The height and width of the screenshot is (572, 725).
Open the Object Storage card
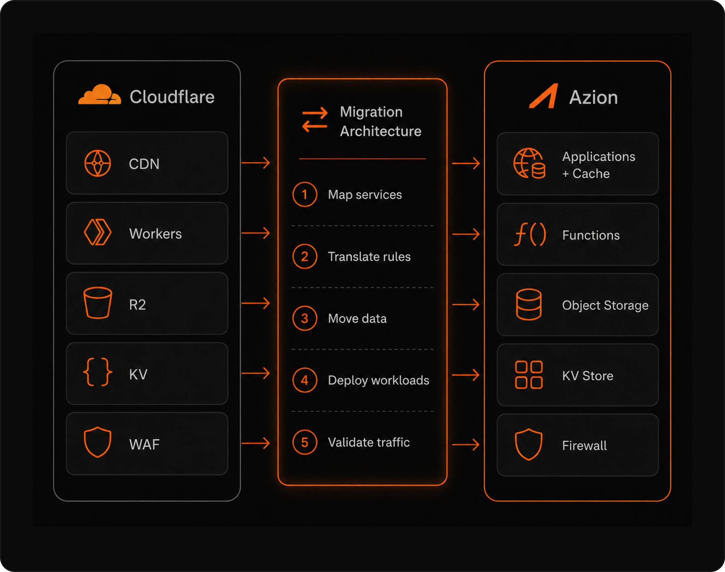click(x=578, y=305)
